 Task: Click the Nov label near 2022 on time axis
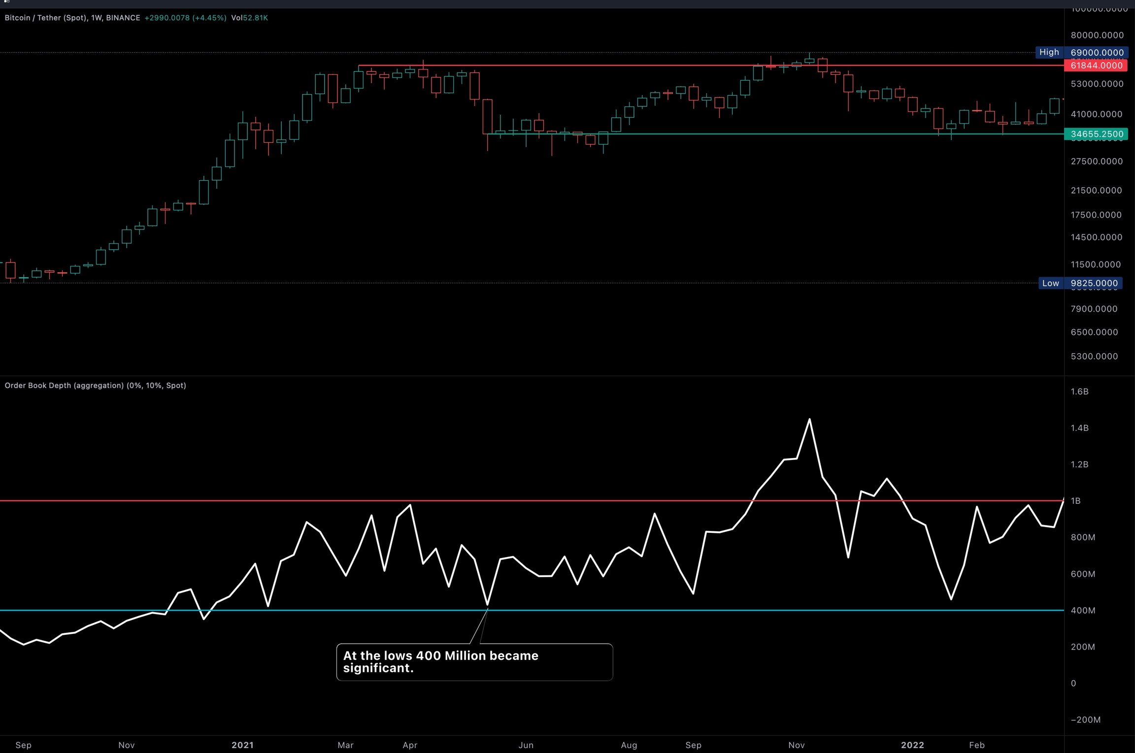796,745
